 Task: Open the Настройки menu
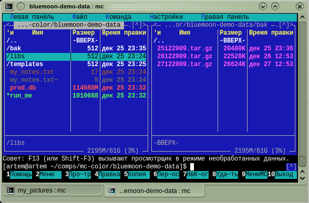pos(166,17)
